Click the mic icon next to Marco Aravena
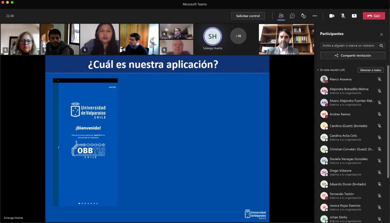Viewport: 390px width, 223px height. click(x=379, y=79)
